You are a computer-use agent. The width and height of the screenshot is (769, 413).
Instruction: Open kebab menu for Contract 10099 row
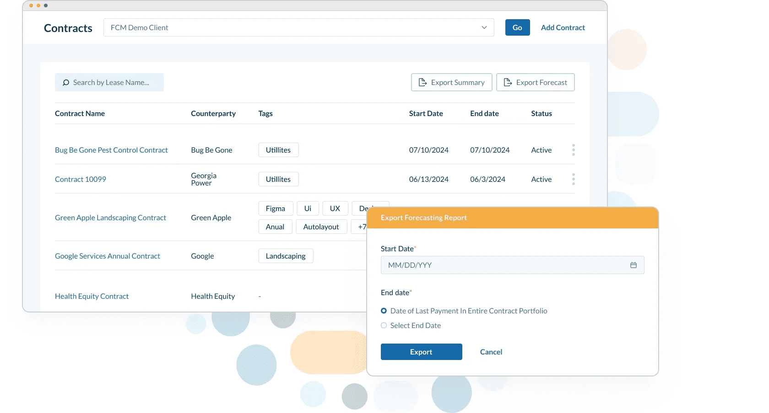coord(573,179)
